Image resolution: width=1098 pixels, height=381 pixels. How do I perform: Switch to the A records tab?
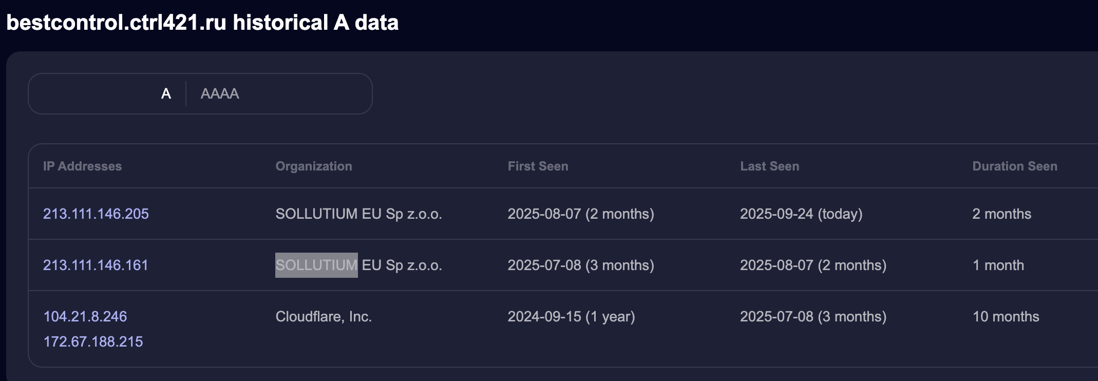pyautogui.click(x=165, y=93)
